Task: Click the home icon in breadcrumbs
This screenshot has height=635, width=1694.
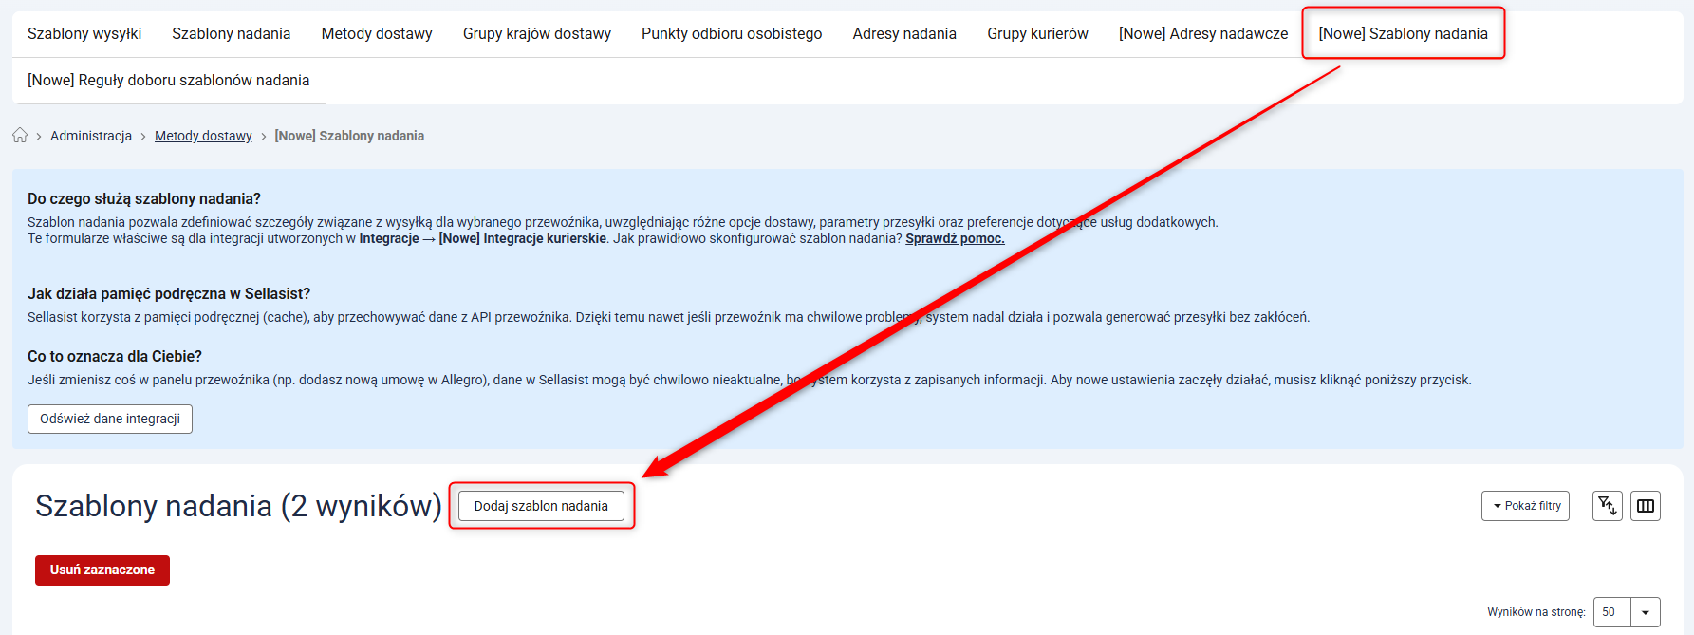Action: [20, 136]
